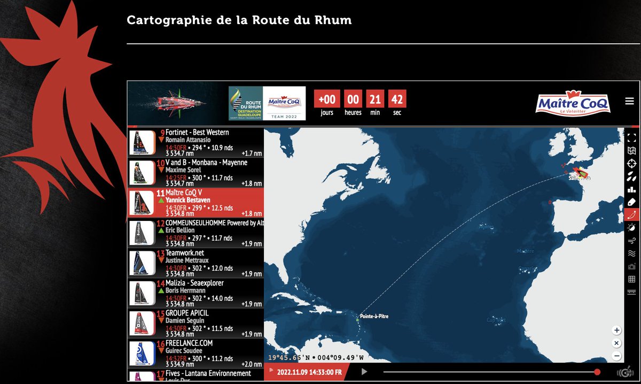Click the Malizia boat thumbnail
The image size is (641, 384).
(142, 294)
